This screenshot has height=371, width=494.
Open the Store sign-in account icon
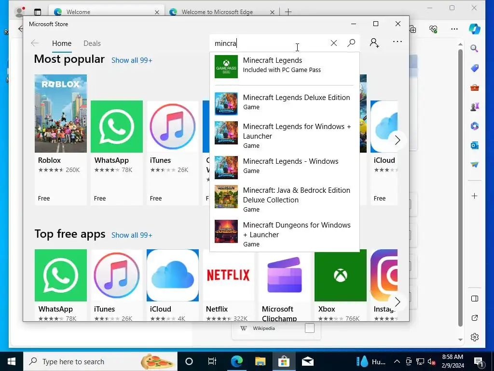[x=374, y=43]
